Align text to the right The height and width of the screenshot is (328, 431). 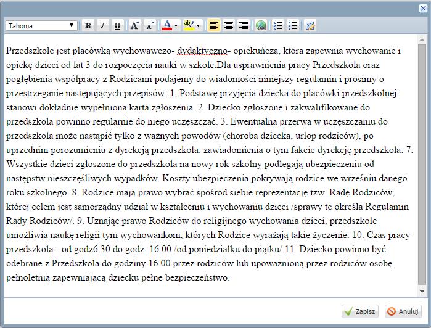tap(244, 26)
